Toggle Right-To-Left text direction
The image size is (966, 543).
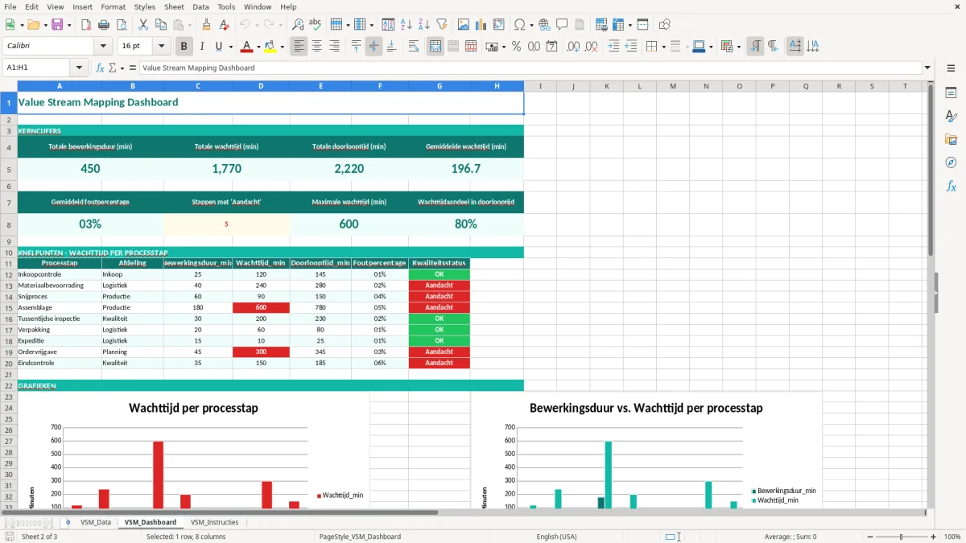pyautogui.click(x=773, y=47)
